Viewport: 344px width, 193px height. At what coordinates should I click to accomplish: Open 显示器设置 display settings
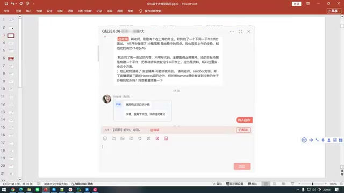coord(234,184)
